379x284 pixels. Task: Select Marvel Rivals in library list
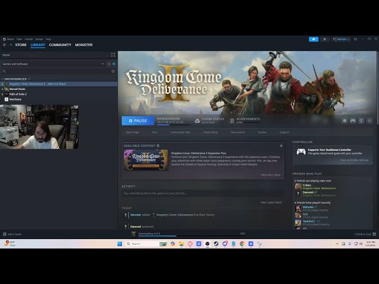click(x=59, y=89)
